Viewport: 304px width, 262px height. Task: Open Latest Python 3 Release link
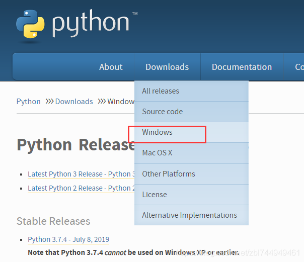[x=81, y=174]
